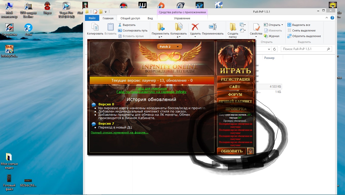Open ЛИЧНЫЙ КАБИНЕТ personal account button

point(235,102)
